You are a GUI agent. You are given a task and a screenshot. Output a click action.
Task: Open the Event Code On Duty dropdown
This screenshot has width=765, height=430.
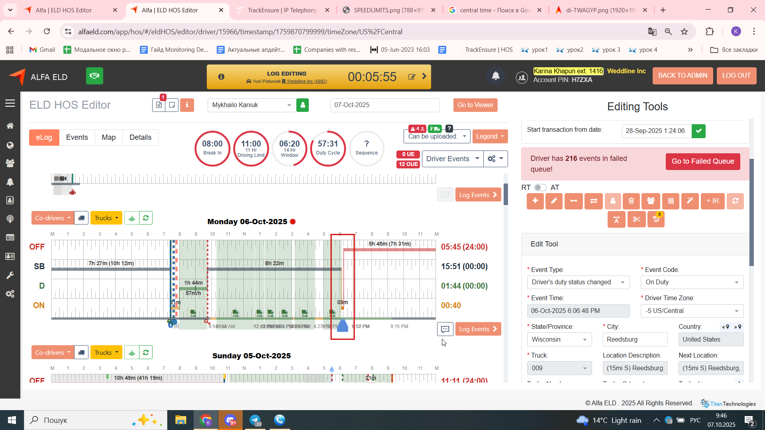[692, 282]
